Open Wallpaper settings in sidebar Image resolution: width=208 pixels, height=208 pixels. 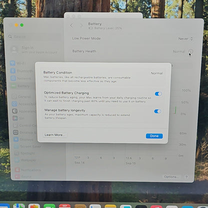[x=25, y=160]
